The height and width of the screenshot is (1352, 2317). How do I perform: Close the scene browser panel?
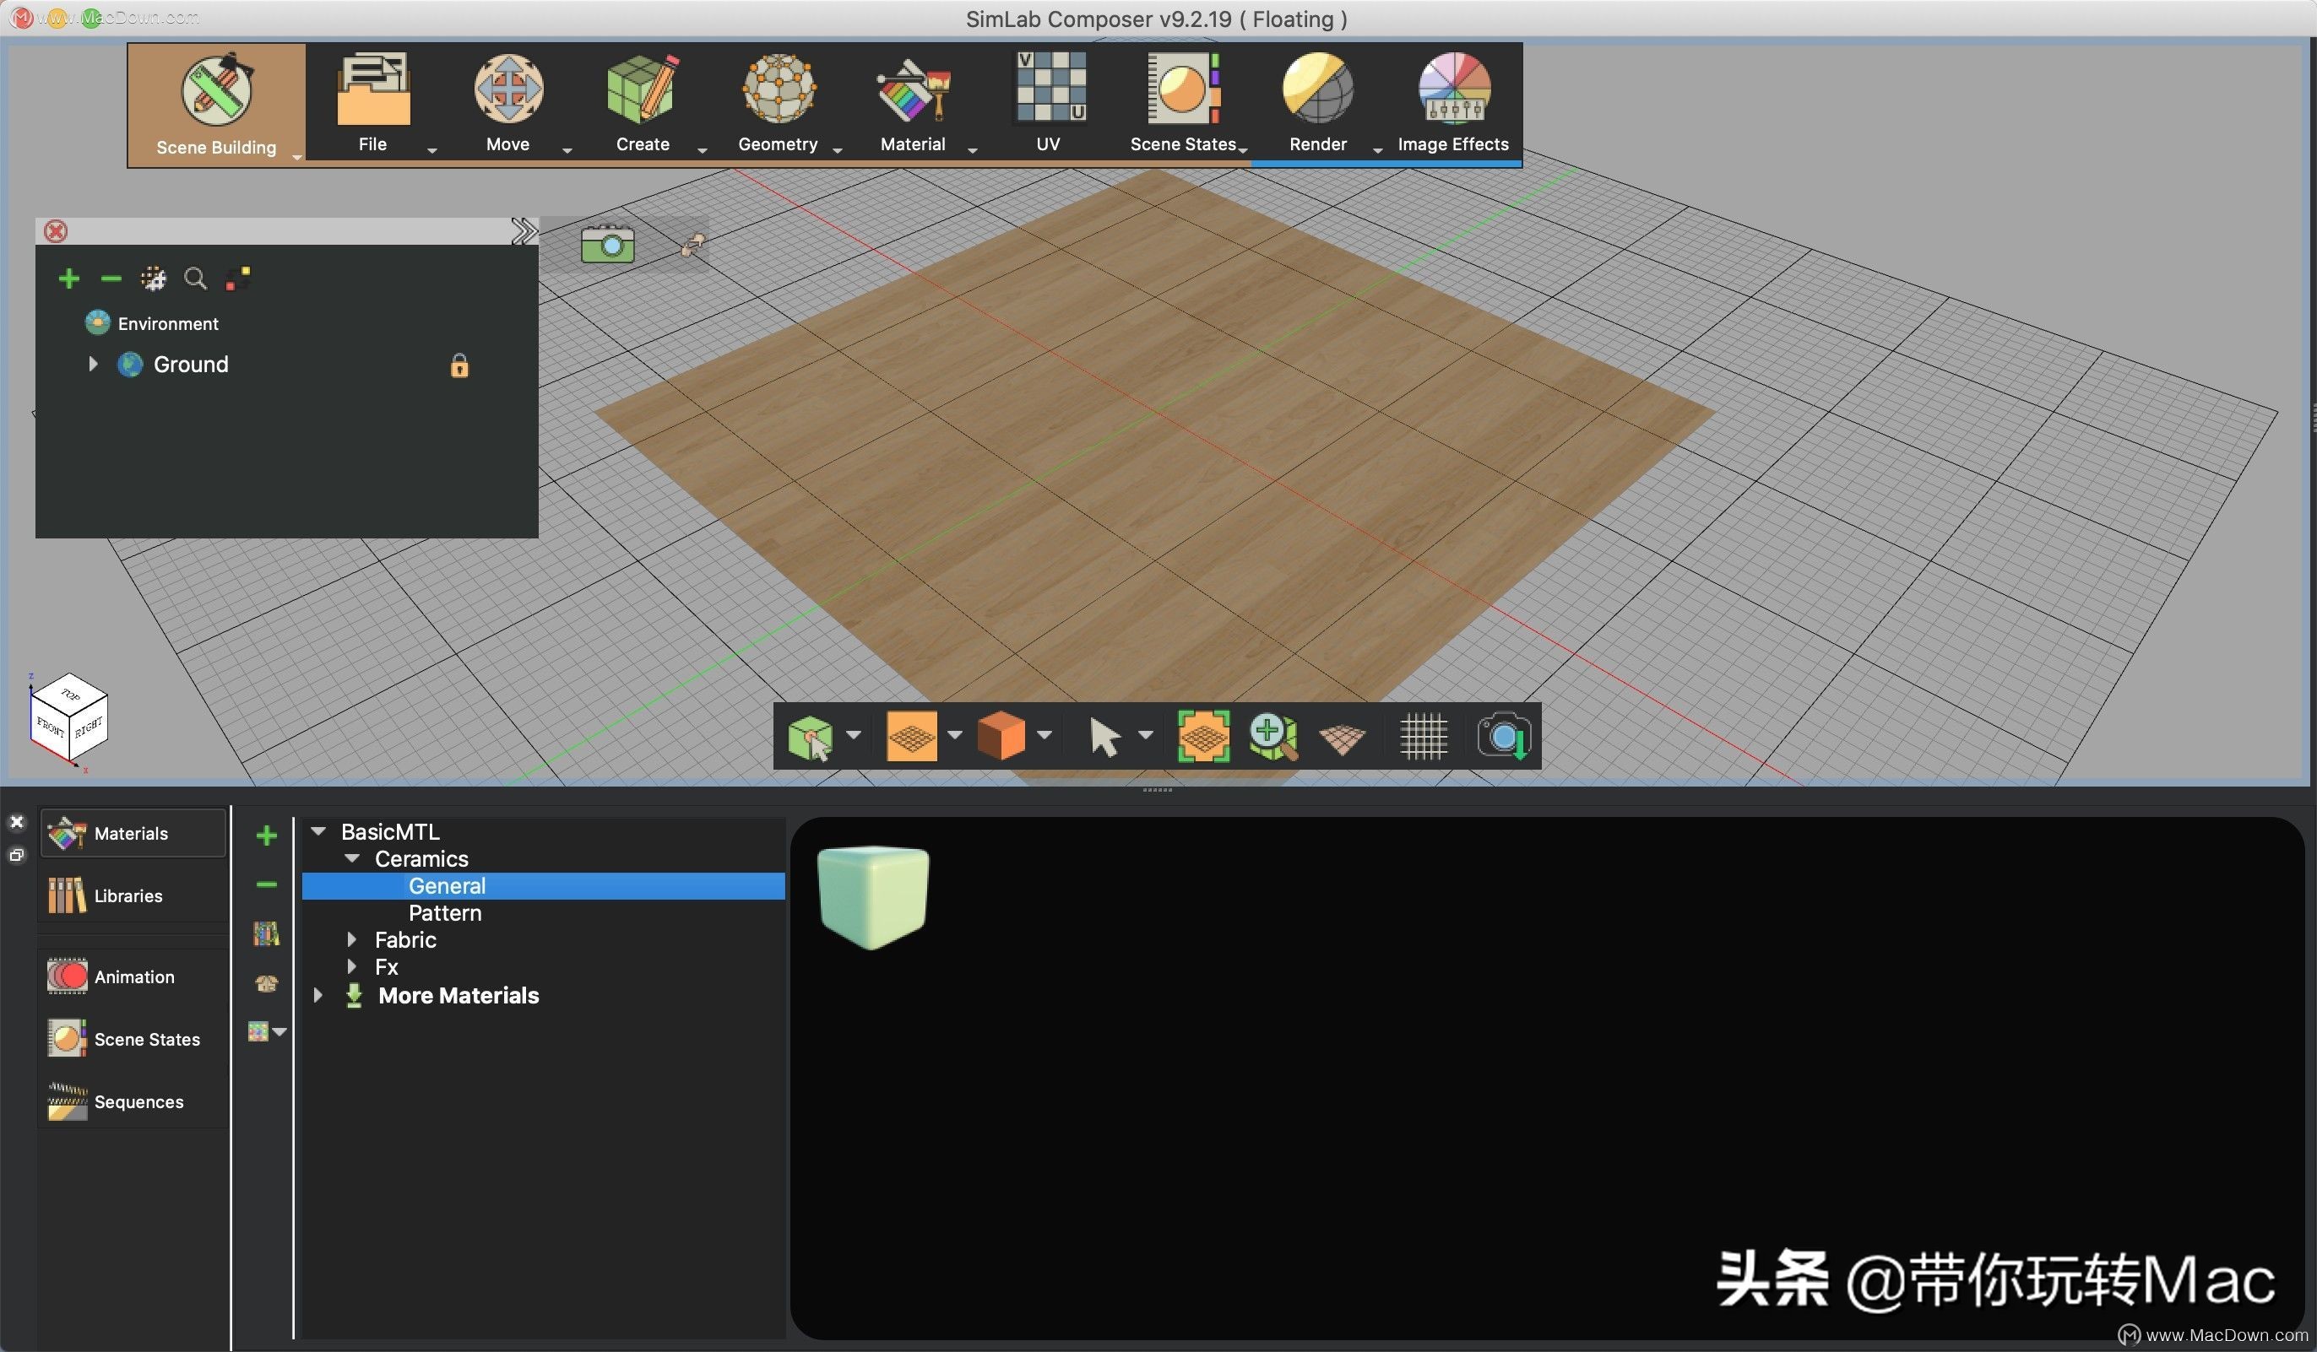click(x=56, y=230)
